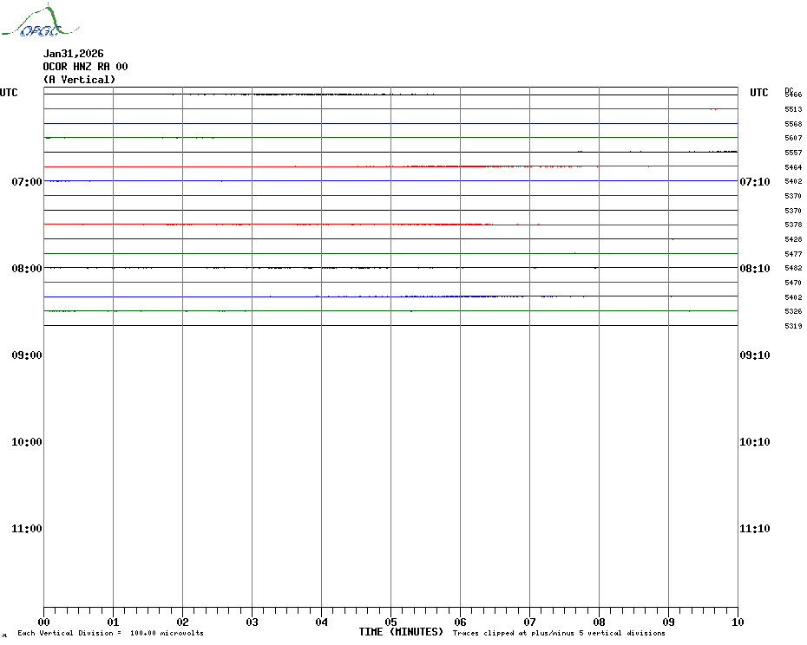The image size is (807, 645).
Task: Select the OCOR HNZ RA 00 station label
Action: click(86, 67)
